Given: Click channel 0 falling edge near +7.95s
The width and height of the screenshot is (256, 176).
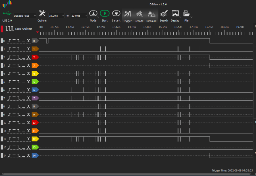Looking at the screenshot, I should [210, 41].
